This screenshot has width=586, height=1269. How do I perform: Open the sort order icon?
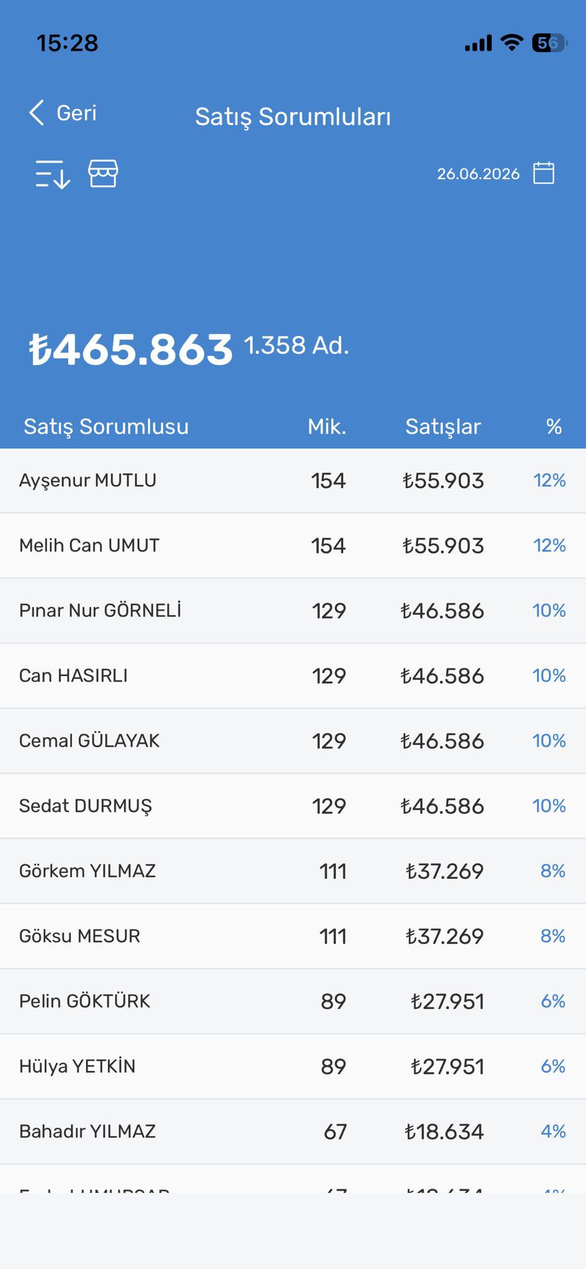coord(53,174)
